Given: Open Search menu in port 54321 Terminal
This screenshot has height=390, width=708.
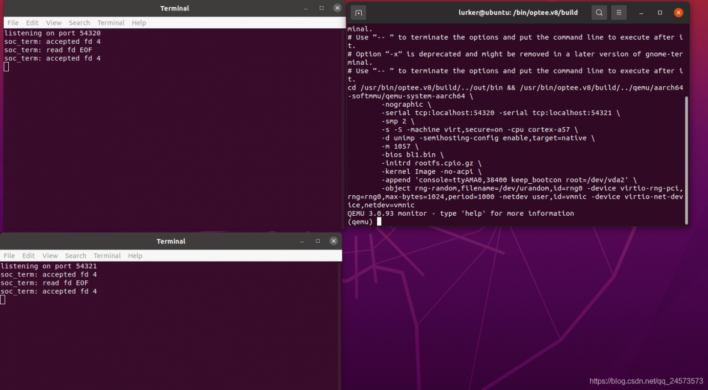Looking at the screenshot, I should pos(76,256).
